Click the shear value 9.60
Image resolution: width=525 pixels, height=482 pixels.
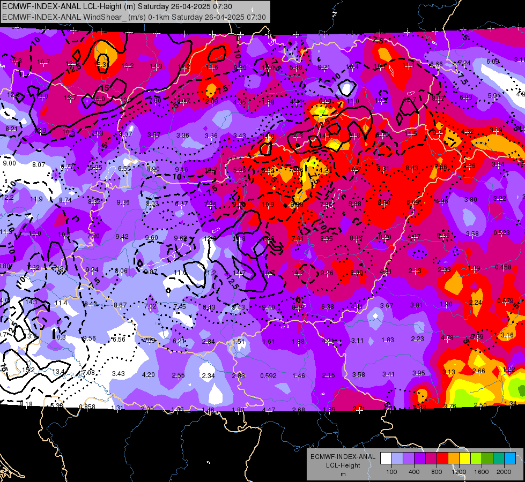click(151, 237)
